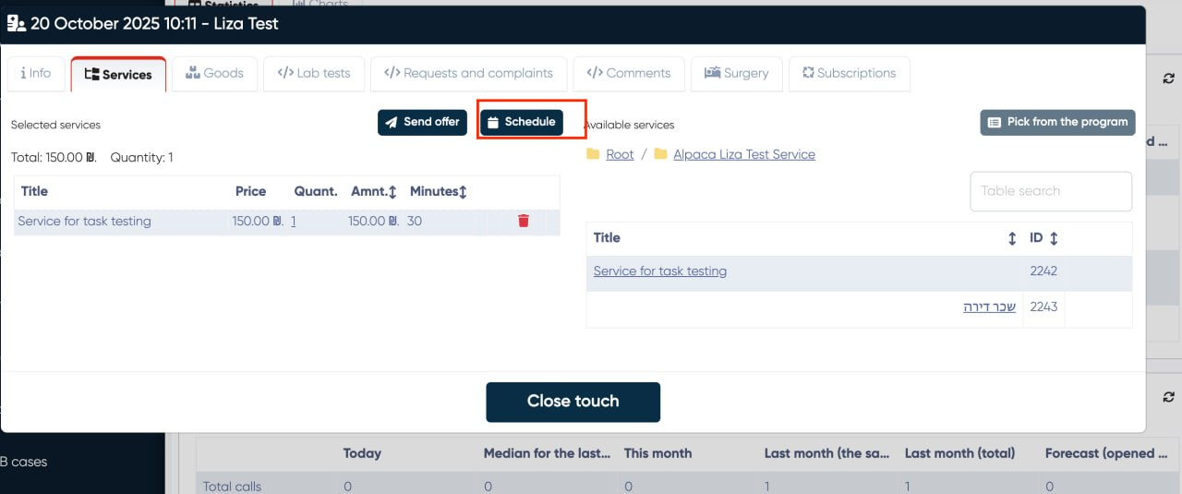Sort available services by Title arrow

(x=1011, y=238)
